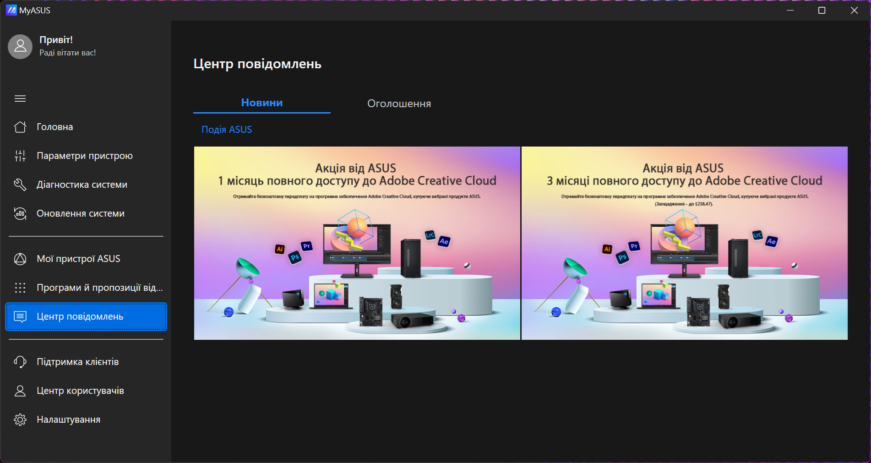Click the user profile avatar icon
The height and width of the screenshot is (463, 871).
pyautogui.click(x=20, y=46)
